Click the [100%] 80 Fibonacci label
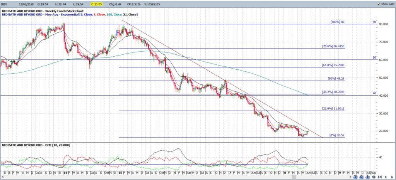 pyautogui.click(x=337, y=22)
